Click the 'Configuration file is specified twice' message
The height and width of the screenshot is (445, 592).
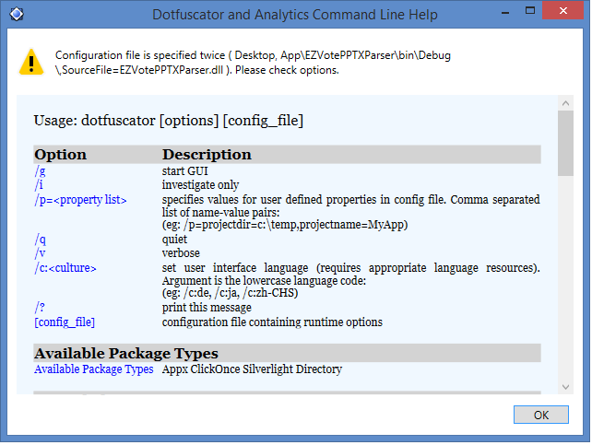coord(253,63)
